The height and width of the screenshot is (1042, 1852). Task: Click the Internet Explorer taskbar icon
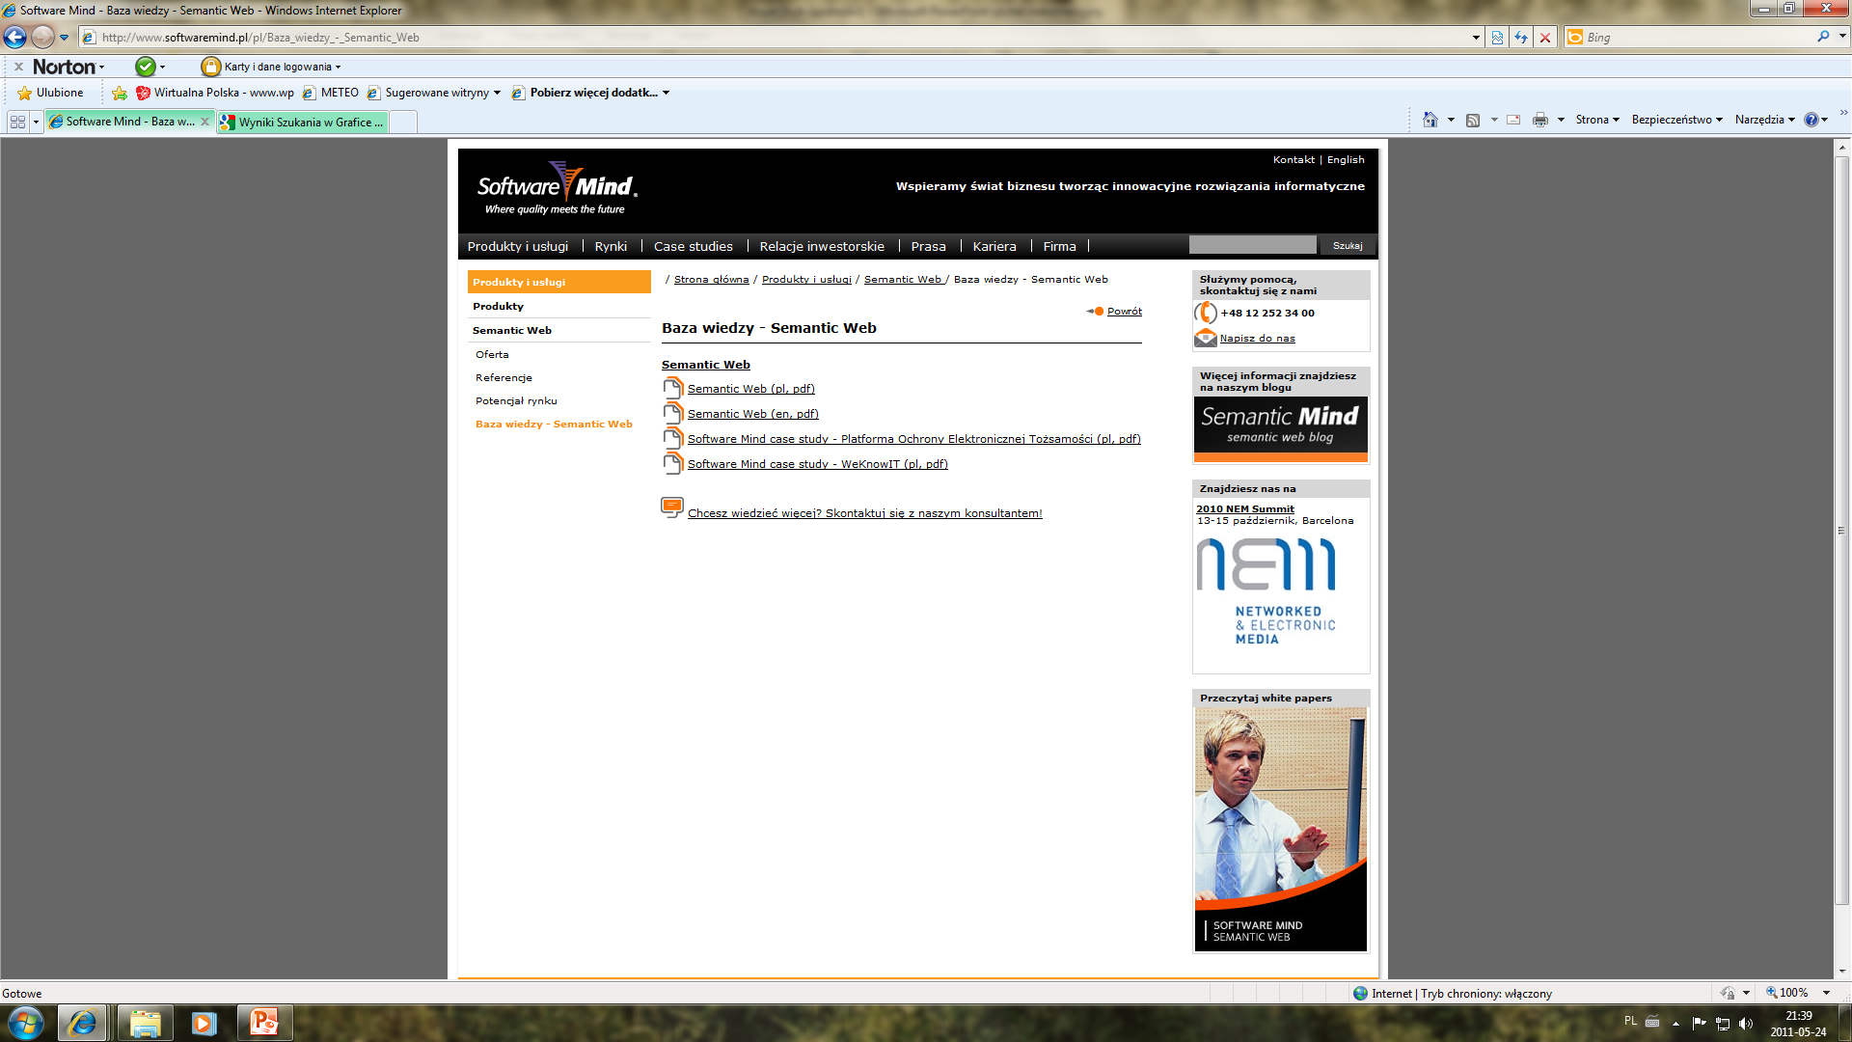click(82, 1023)
